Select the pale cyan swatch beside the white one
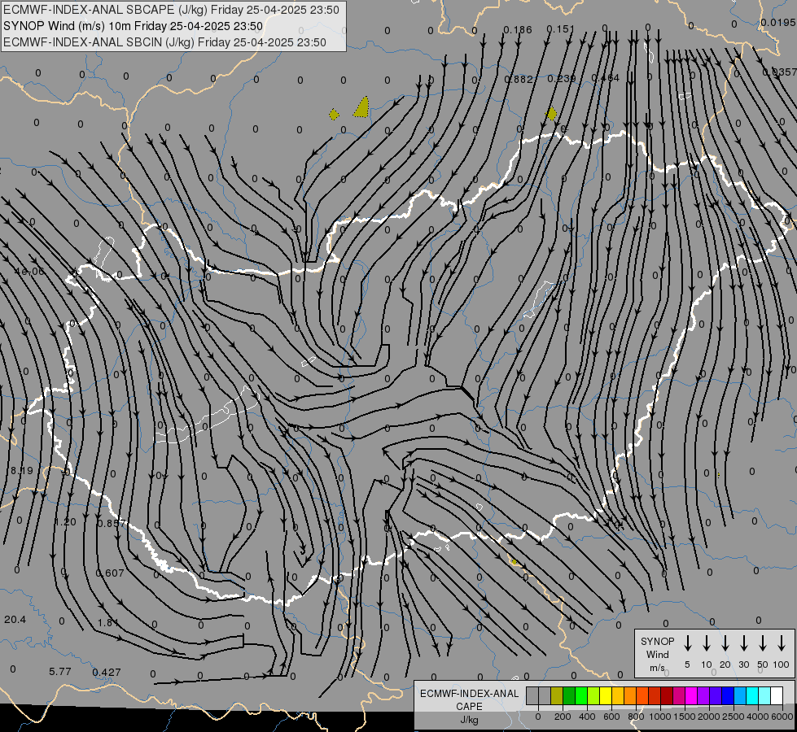Image resolution: width=797 pixels, height=732 pixels. point(764,695)
